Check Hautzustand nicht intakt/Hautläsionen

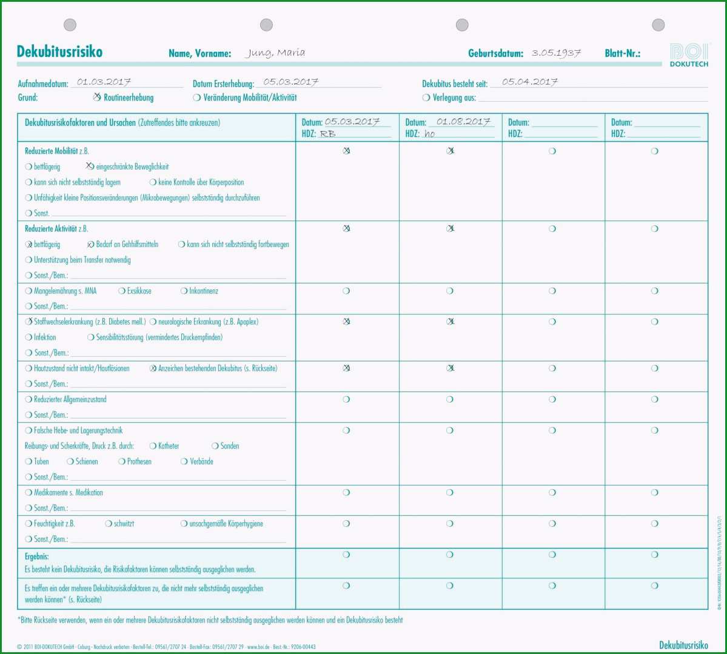point(28,368)
